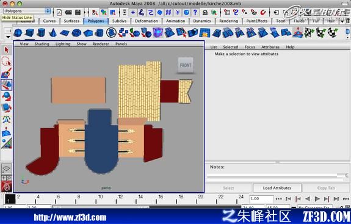The width and height of the screenshot is (351, 224).
Task: Create a polygon torus from shelf
Action: pos(76,33)
